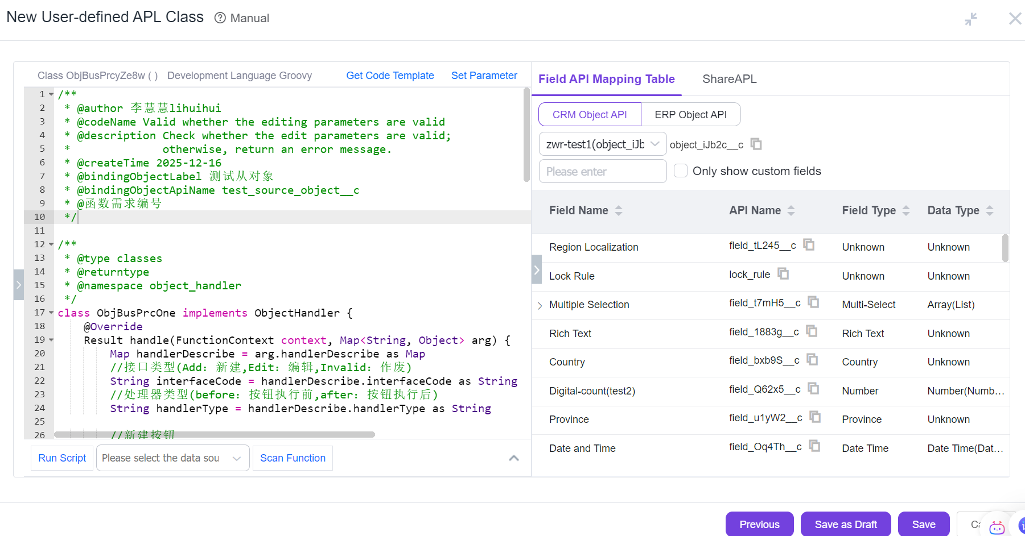Screen dimensions: 1025x536
Task: Shrink the dialog with the collapse icon
Action: tap(971, 19)
